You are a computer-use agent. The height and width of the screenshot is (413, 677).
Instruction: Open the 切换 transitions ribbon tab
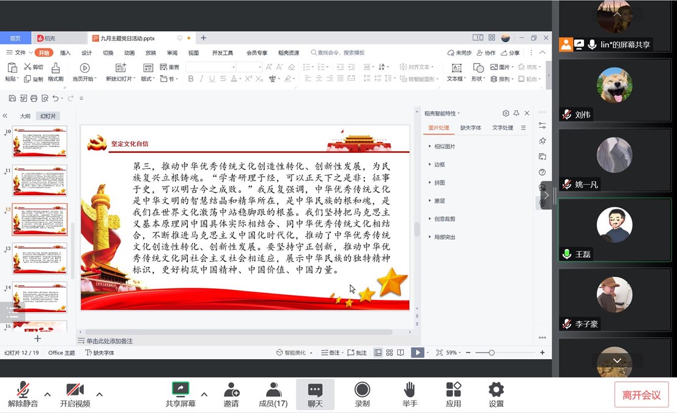[108, 52]
